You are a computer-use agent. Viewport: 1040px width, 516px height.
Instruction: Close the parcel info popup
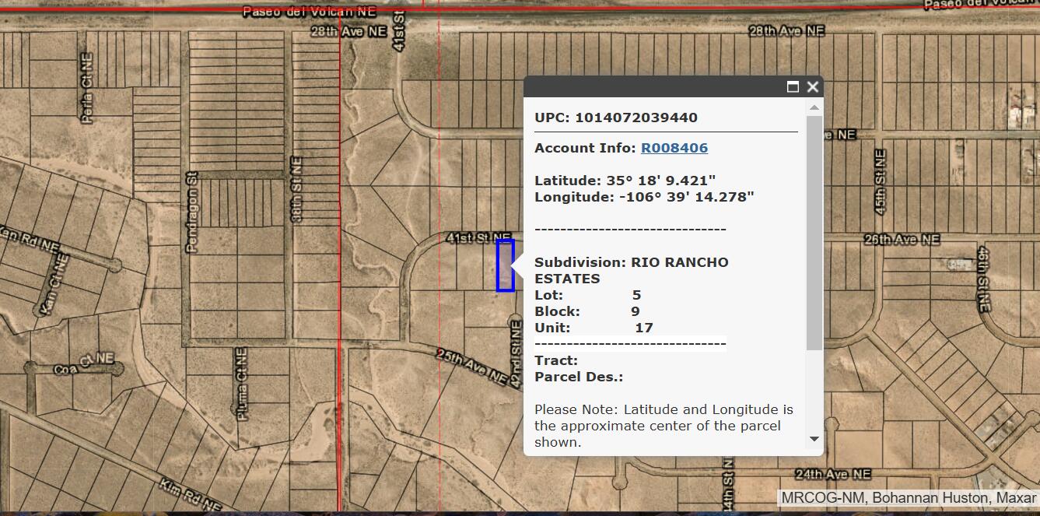tap(813, 86)
